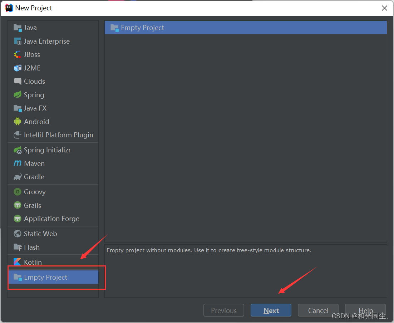Select Java project type
394x323 pixels.
[53, 28]
